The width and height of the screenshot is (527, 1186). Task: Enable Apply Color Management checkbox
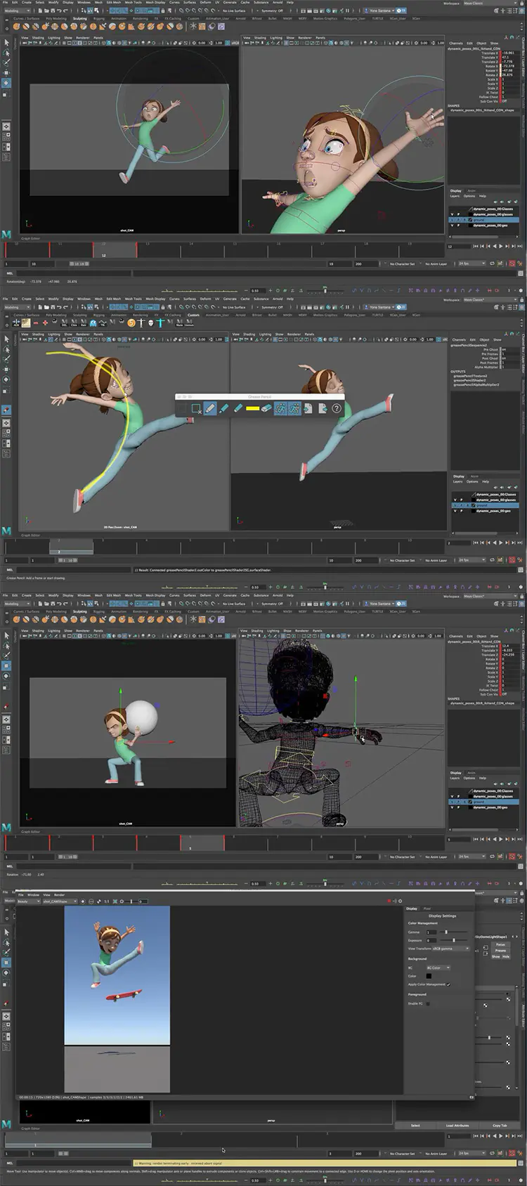(x=448, y=984)
